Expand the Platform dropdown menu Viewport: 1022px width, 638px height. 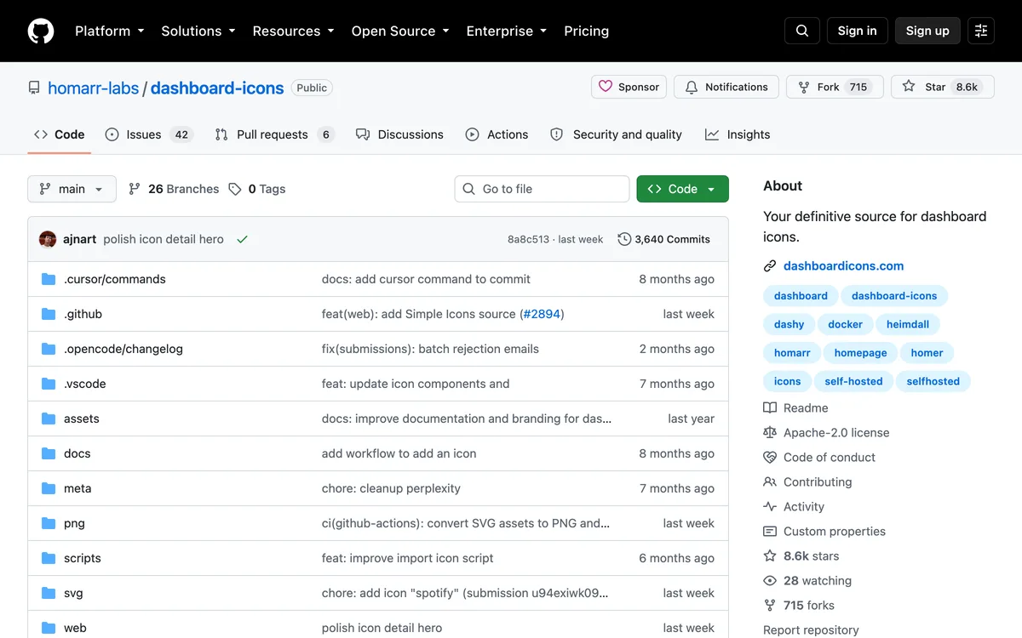click(110, 31)
